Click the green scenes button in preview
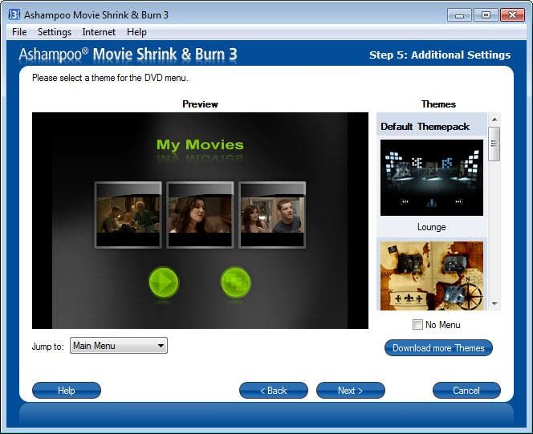533x434 pixels. click(235, 282)
